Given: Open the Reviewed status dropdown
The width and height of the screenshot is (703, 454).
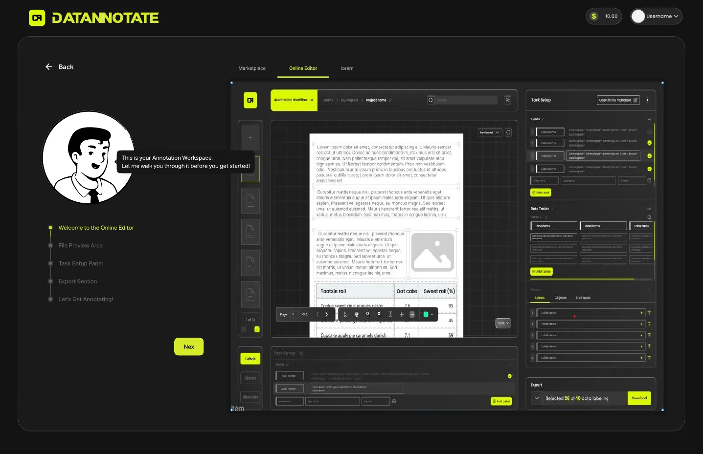Looking at the screenshot, I should click(490, 132).
